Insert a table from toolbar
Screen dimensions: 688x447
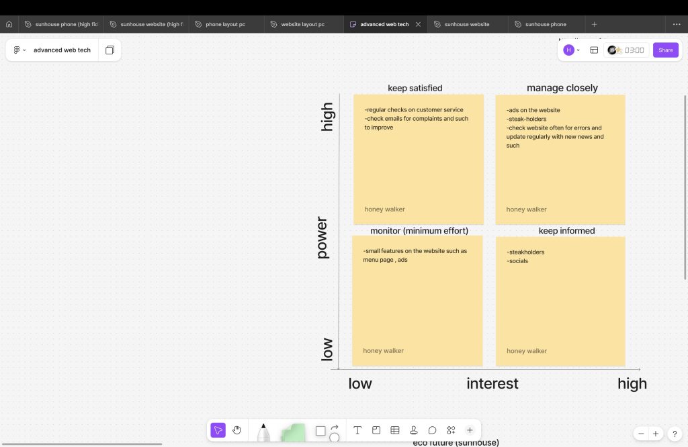click(395, 430)
